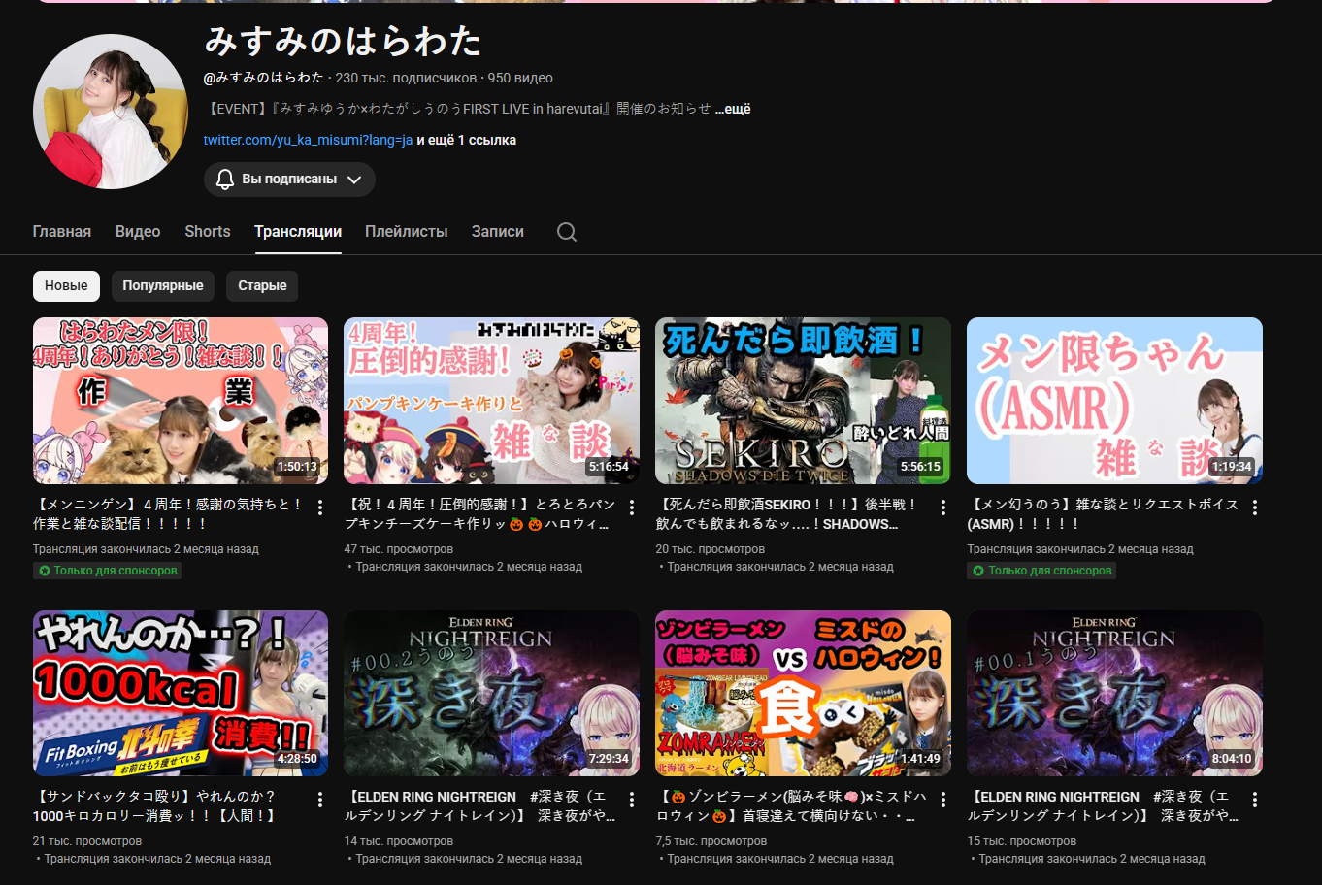Open the channel search magnifier icon
The height and width of the screenshot is (885, 1322).
click(567, 232)
